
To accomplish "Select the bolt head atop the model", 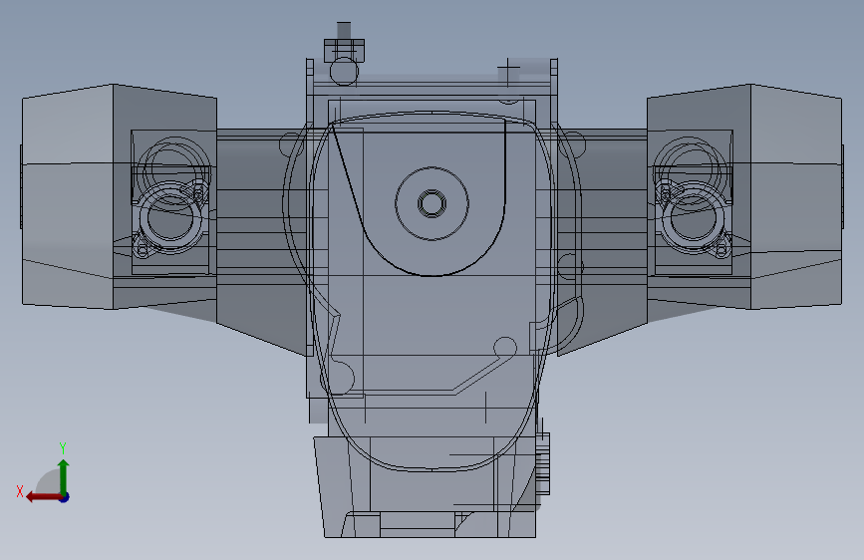I will [x=344, y=50].
